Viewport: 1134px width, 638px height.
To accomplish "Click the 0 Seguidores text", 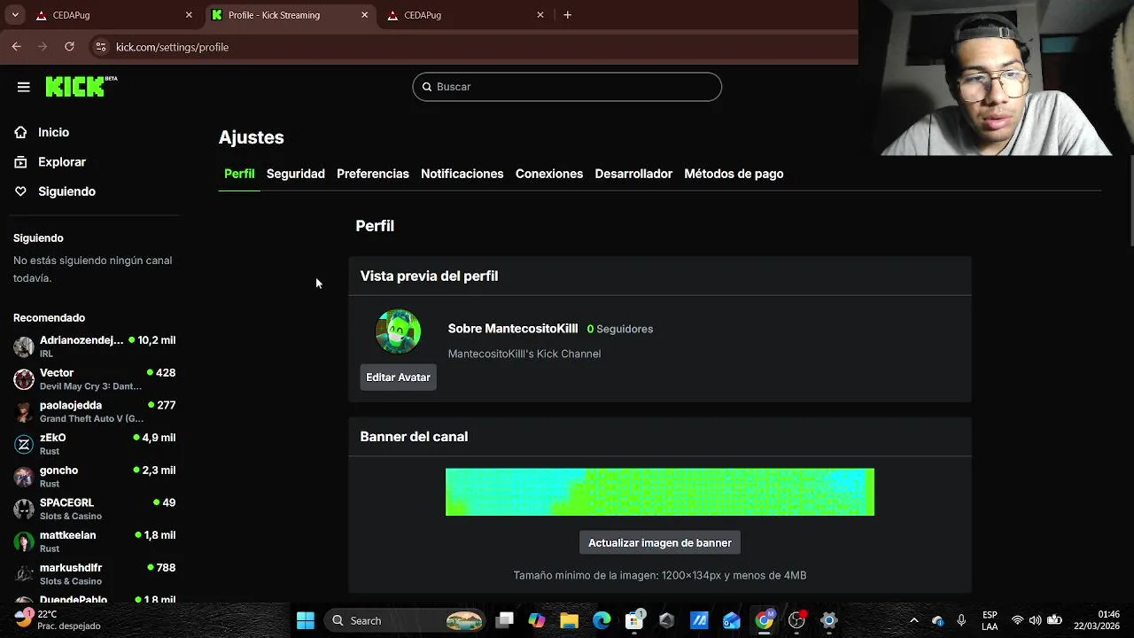I will 620,329.
